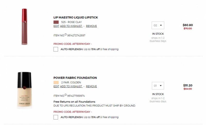Image resolution: width=206 pixels, height=125 pixels.
Task: Click the lipstick item number info icon
Action: tap(65, 34)
